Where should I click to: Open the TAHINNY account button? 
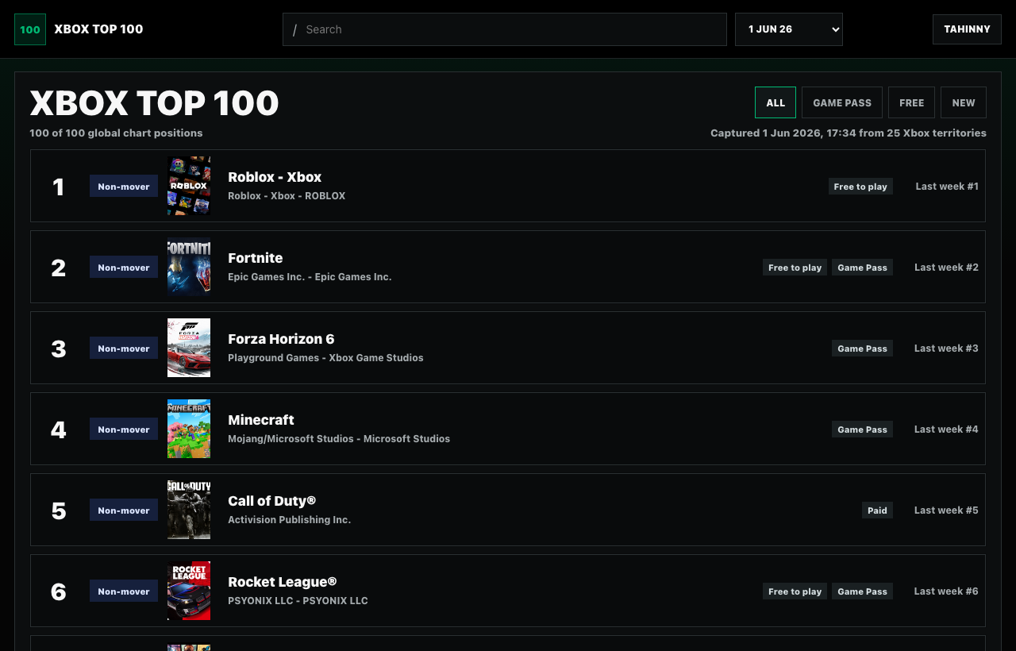tap(967, 29)
